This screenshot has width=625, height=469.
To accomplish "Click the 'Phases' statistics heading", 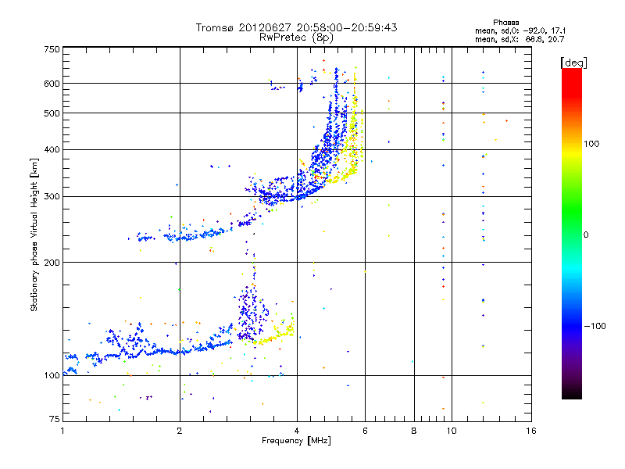I will [505, 23].
